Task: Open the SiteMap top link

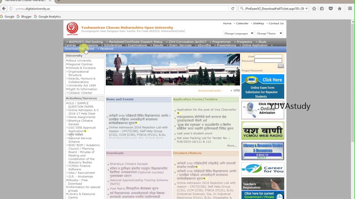Action: (258, 23)
